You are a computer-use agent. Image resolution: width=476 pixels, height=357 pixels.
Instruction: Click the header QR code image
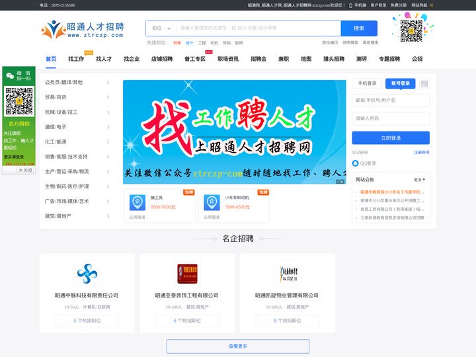411,30
